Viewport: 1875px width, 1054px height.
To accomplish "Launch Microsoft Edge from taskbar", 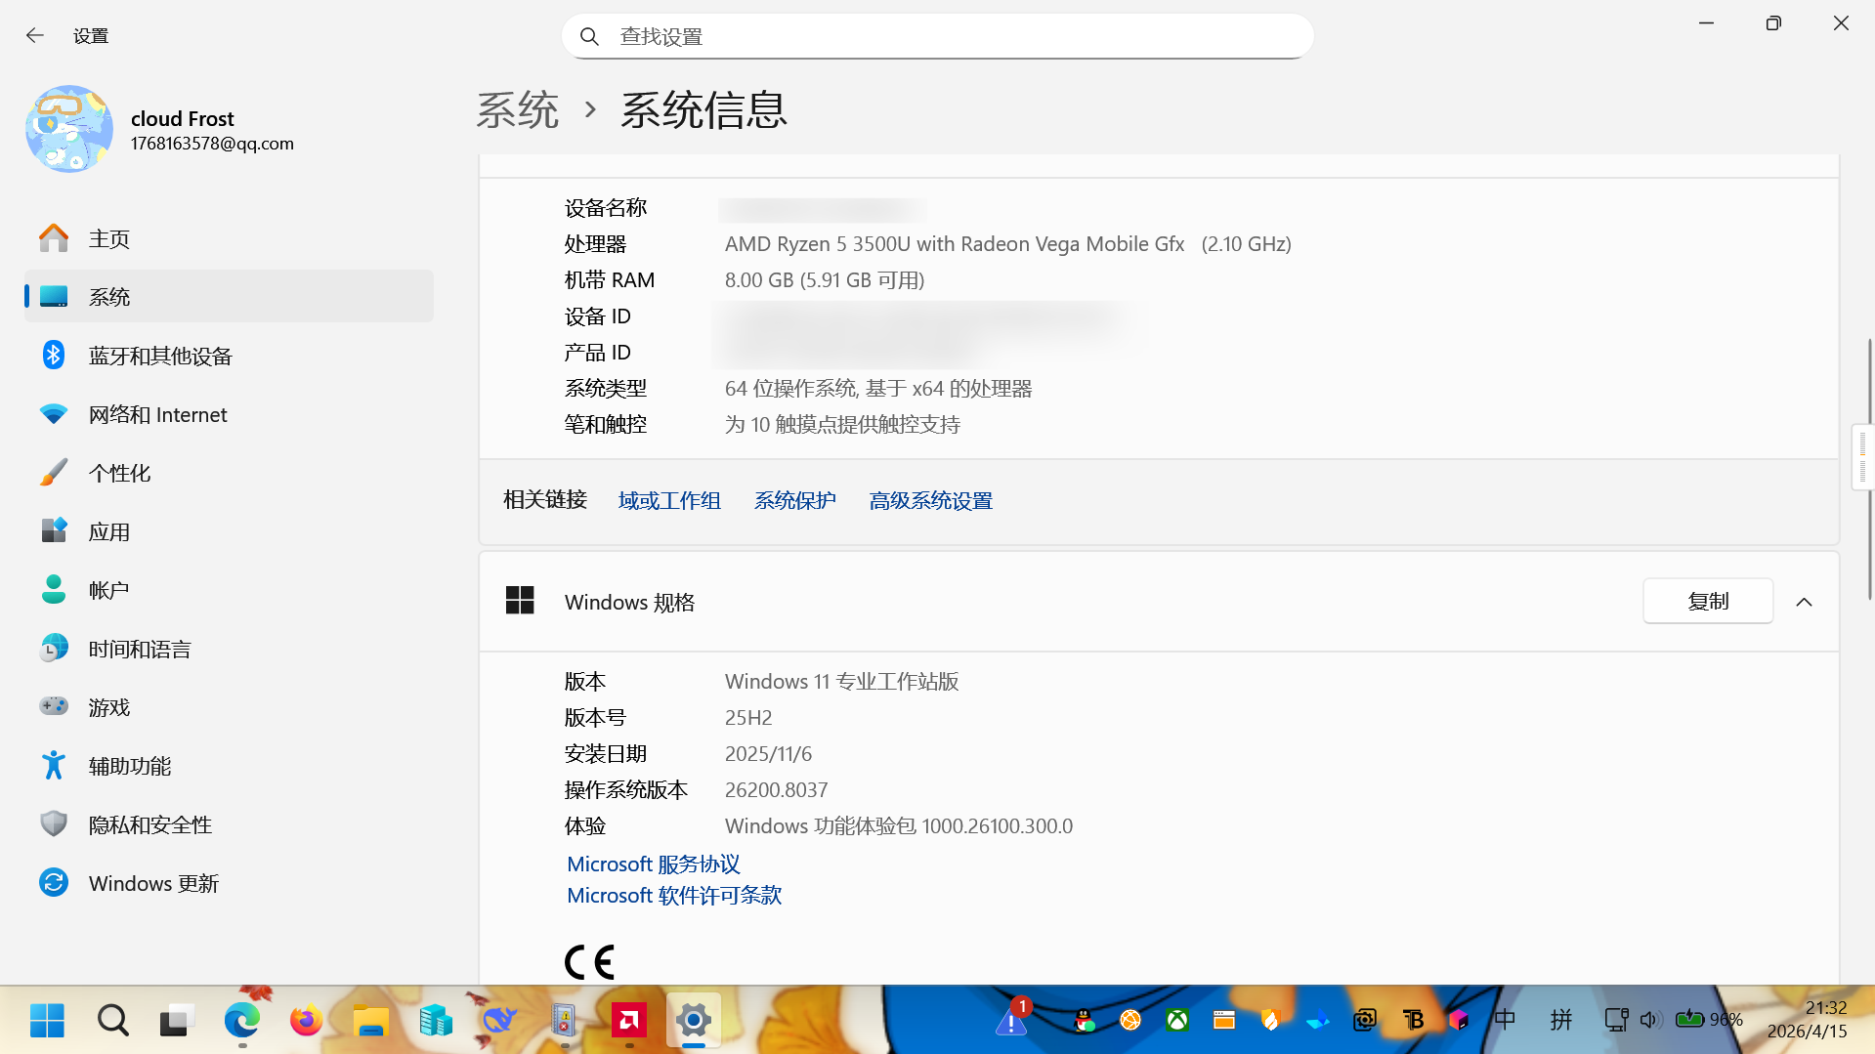I will coord(241,1021).
